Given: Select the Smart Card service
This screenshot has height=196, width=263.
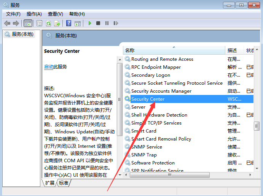Looking at the screenshot, I should click(144, 131).
